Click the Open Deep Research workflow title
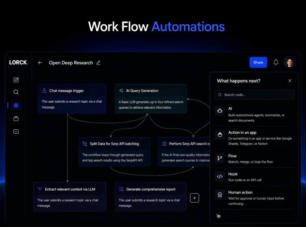This screenshot has height=227, width=306. pos(71,63)
